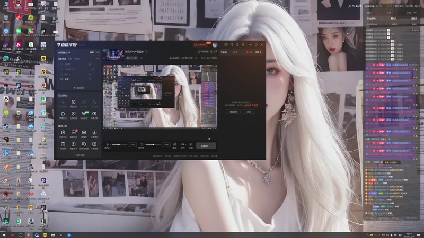The width and height of the screenshot is (424, 238).
Task: Adjust the speaker volume slider
Action: point(153,144)
